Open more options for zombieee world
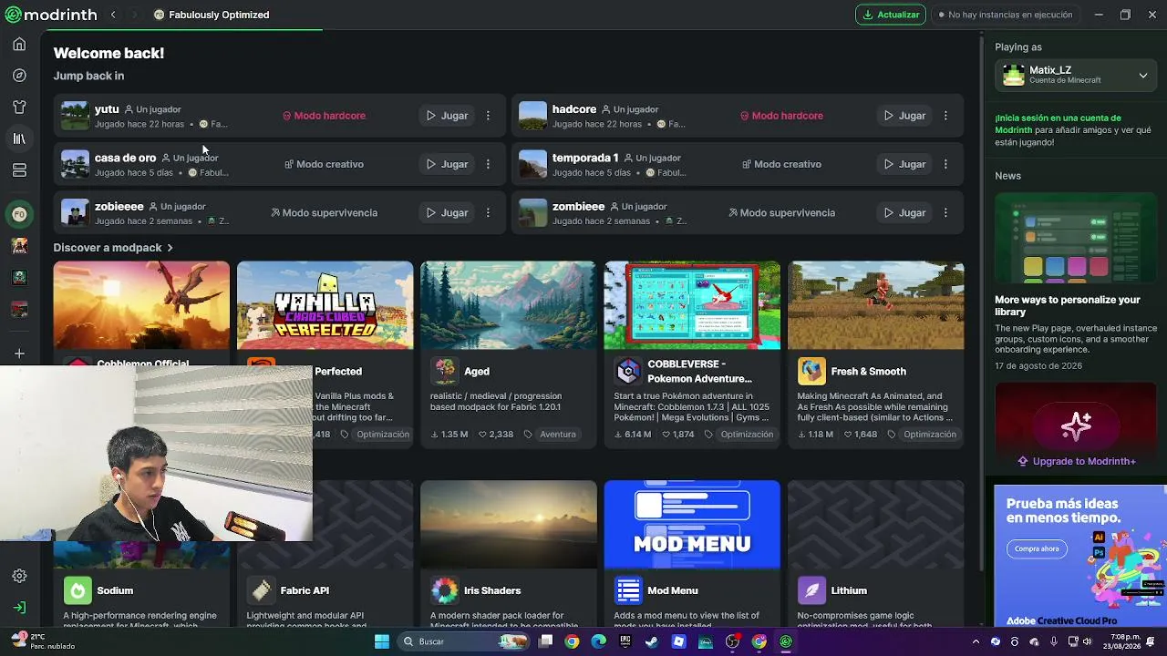 (945, 212)
